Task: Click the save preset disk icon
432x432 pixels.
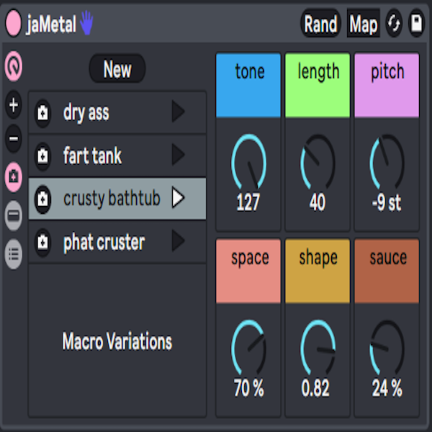Action: tap(417, 24)
